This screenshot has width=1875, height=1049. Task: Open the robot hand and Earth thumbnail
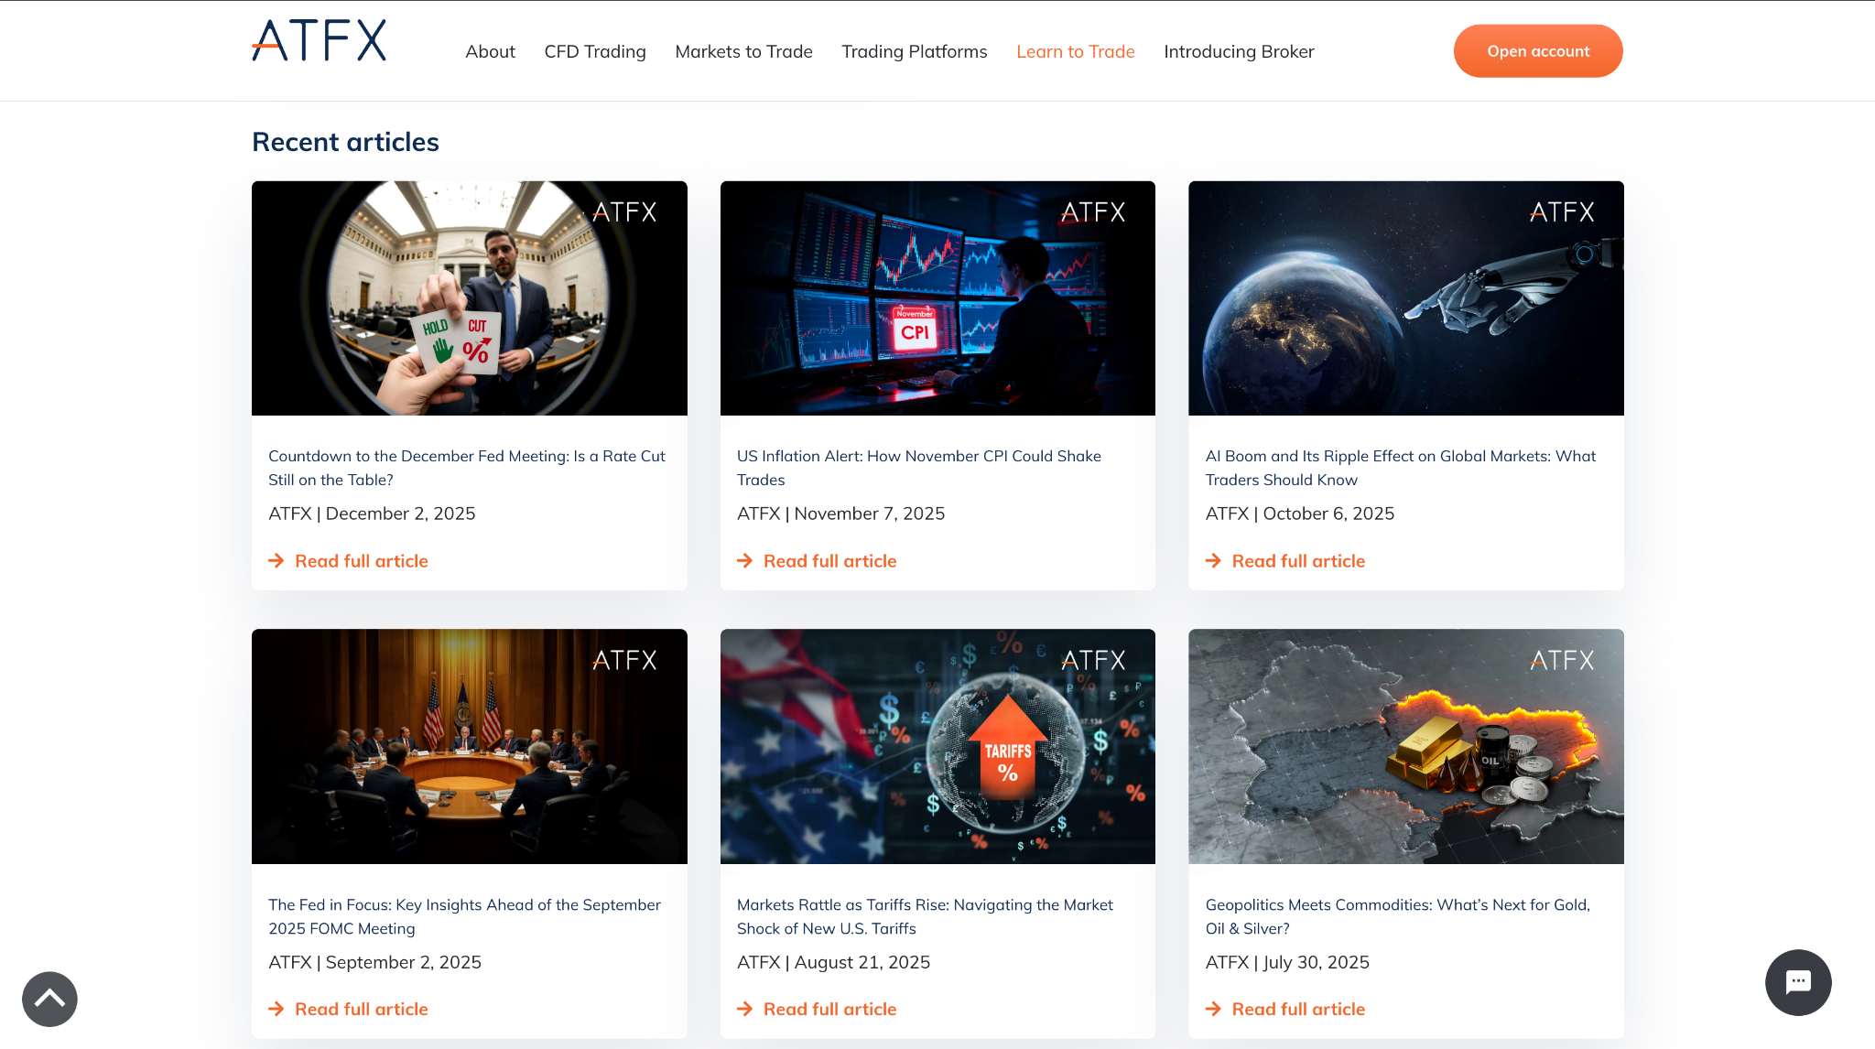[x=1406, y=298]
